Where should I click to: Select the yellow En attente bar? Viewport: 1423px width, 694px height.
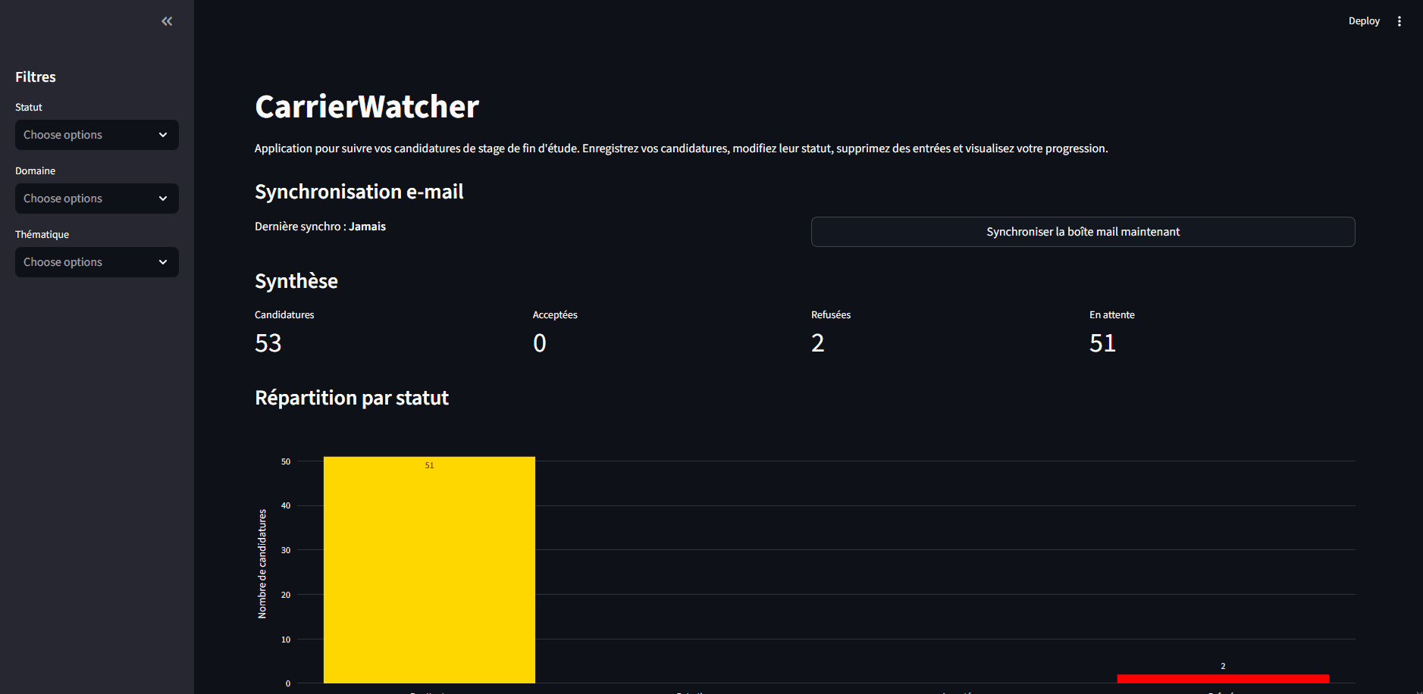click(429, 568)
